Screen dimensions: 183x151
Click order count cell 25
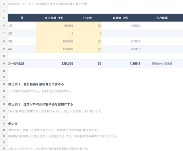pos(88,41)
